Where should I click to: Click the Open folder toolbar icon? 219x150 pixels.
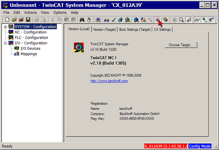pyautogui.click(x=14, y=20)
